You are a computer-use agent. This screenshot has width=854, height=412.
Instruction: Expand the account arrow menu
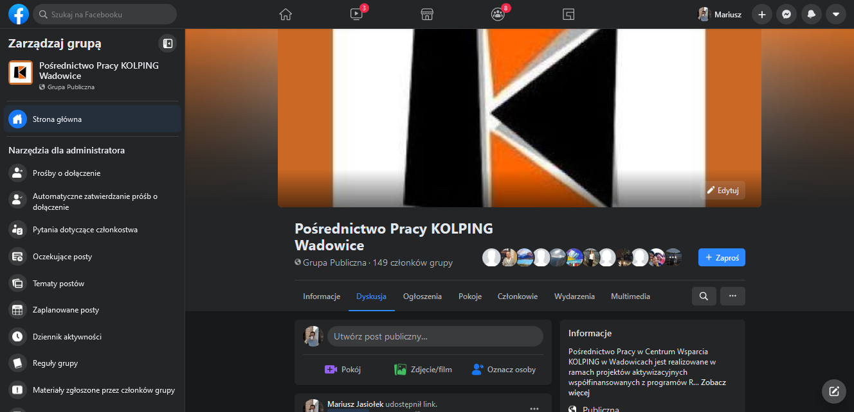(835, 14)
